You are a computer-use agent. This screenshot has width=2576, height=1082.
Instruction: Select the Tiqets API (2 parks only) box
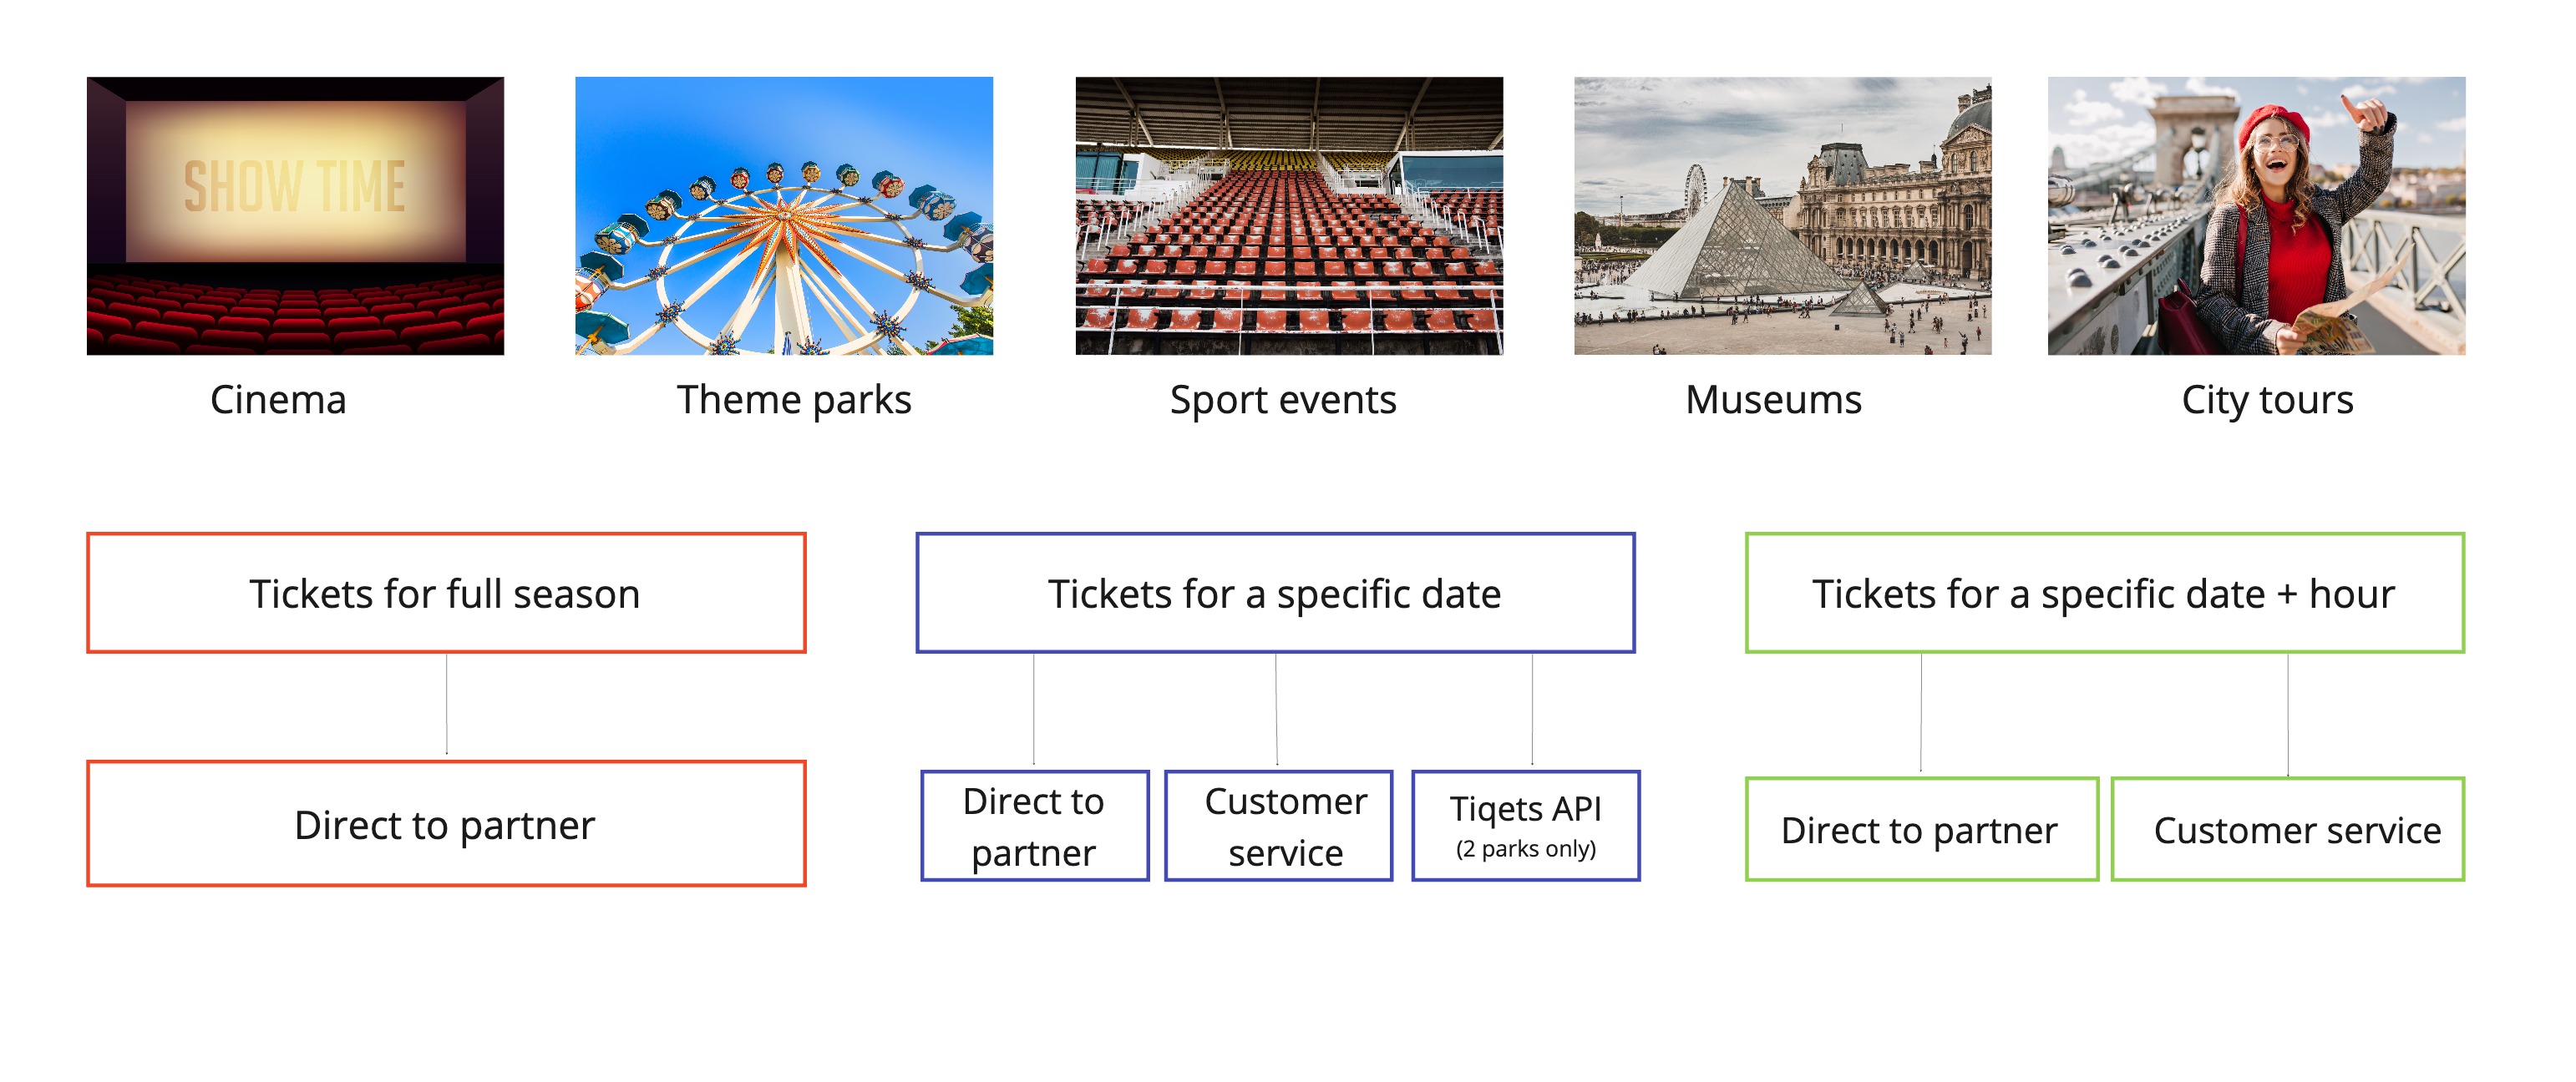pos(1525,827)
